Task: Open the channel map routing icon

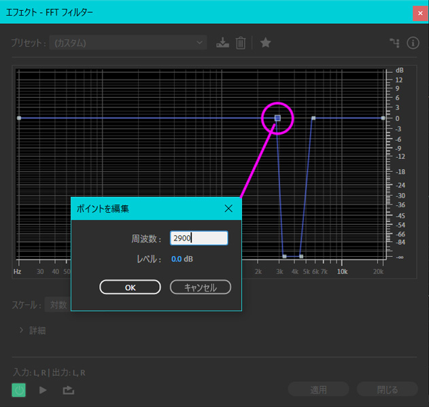Action: click(394, 43)
